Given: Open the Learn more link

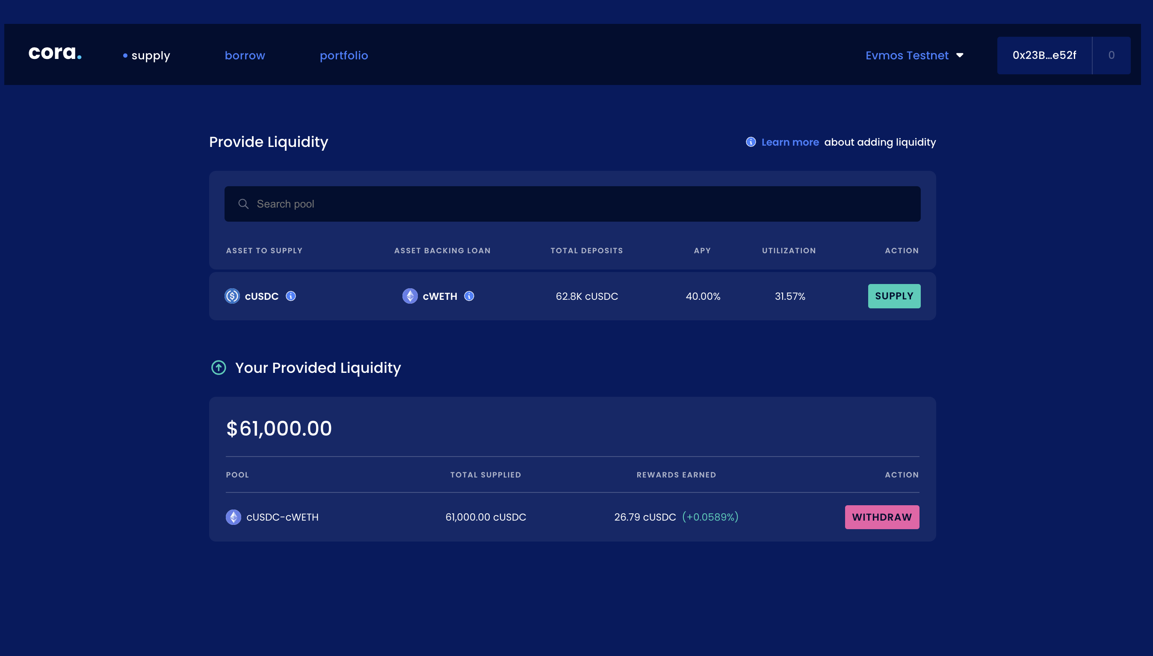Looking at the screenshot, I should click(x=790, y=142).
